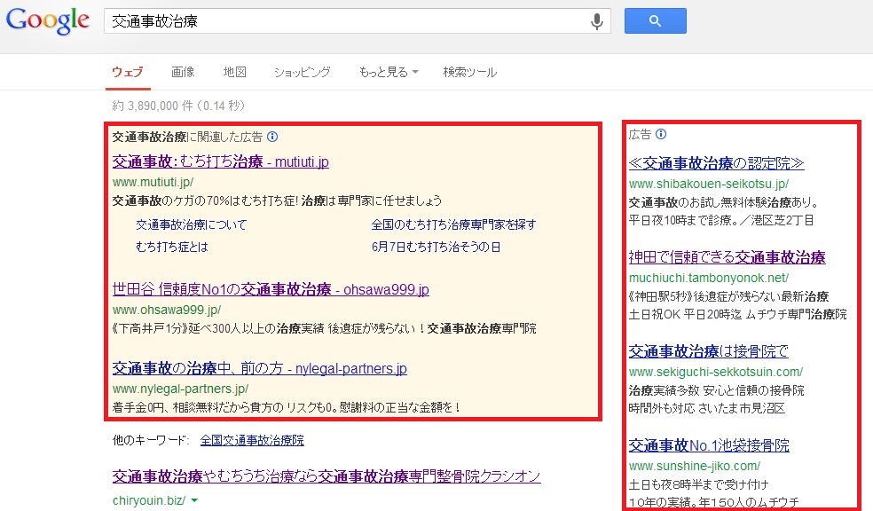Open the ショッピング tab
873x511 pixels.
pyautogui.click(x=302, y=73)
